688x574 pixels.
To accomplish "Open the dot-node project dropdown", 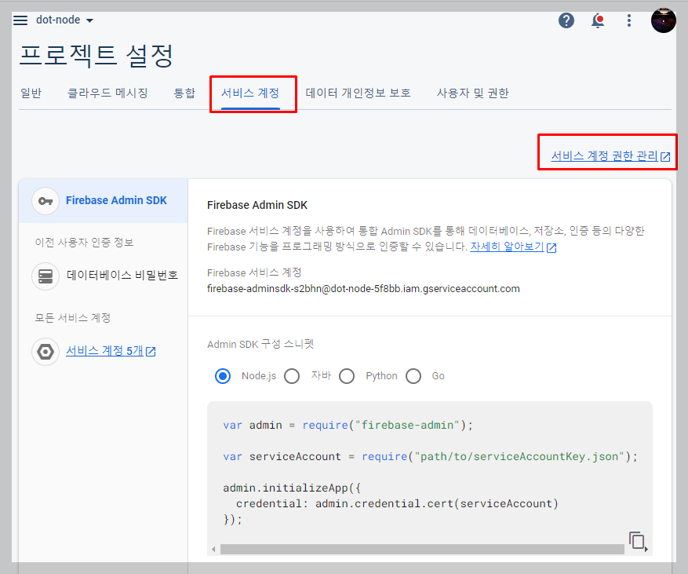I will [64, 20].
